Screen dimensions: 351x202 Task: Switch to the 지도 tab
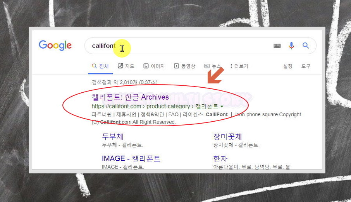pyautogui.click(x=126, y=66)
